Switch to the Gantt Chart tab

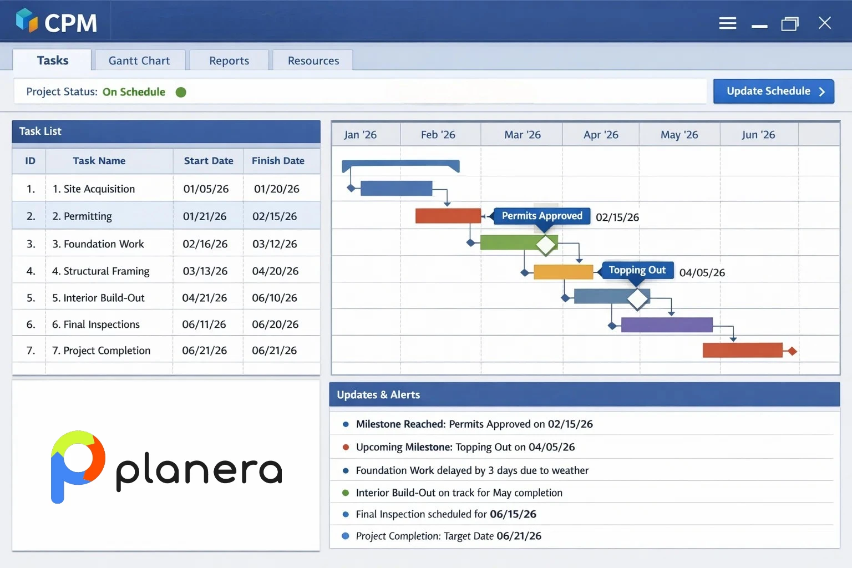[139, 60]
